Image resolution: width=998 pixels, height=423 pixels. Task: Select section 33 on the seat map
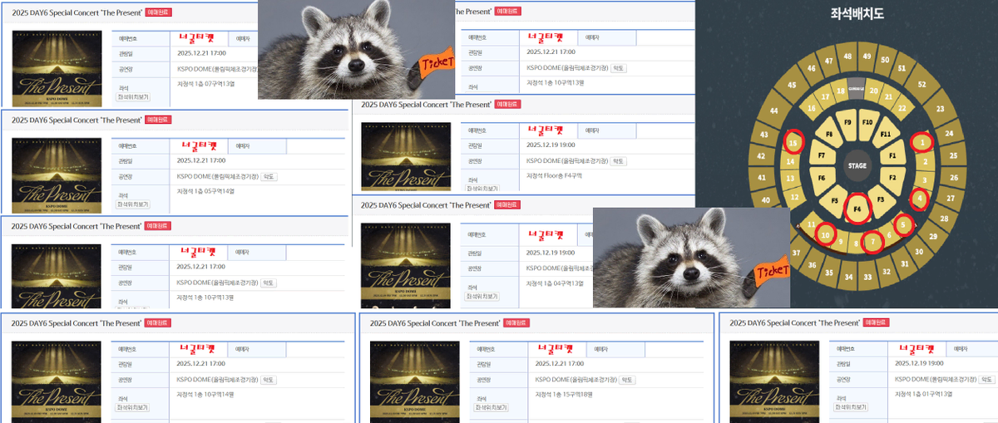coord(867,277)
